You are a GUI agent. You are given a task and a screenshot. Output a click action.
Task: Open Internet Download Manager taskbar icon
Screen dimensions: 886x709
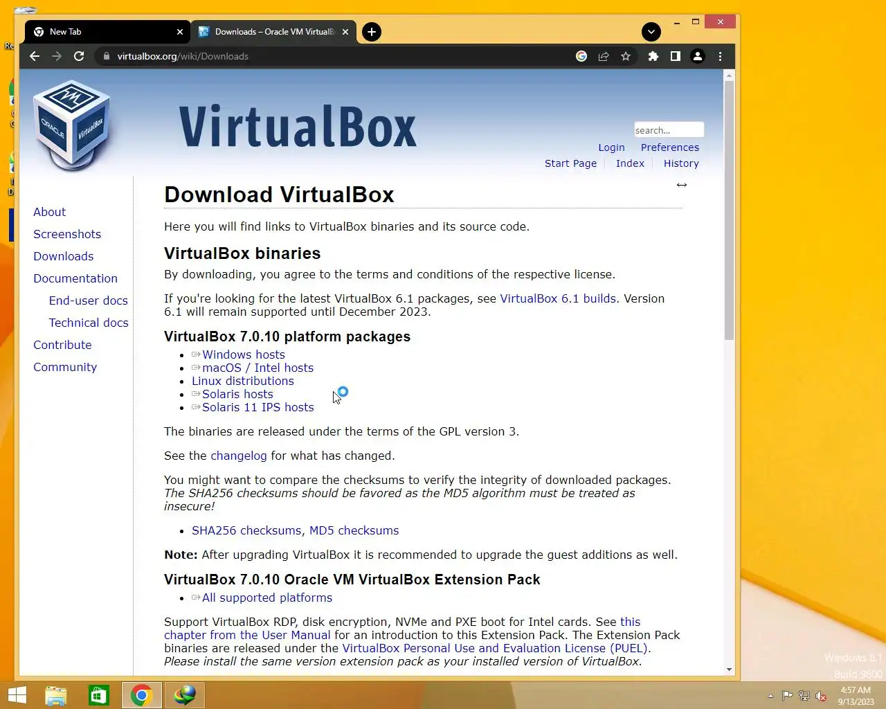185,695
